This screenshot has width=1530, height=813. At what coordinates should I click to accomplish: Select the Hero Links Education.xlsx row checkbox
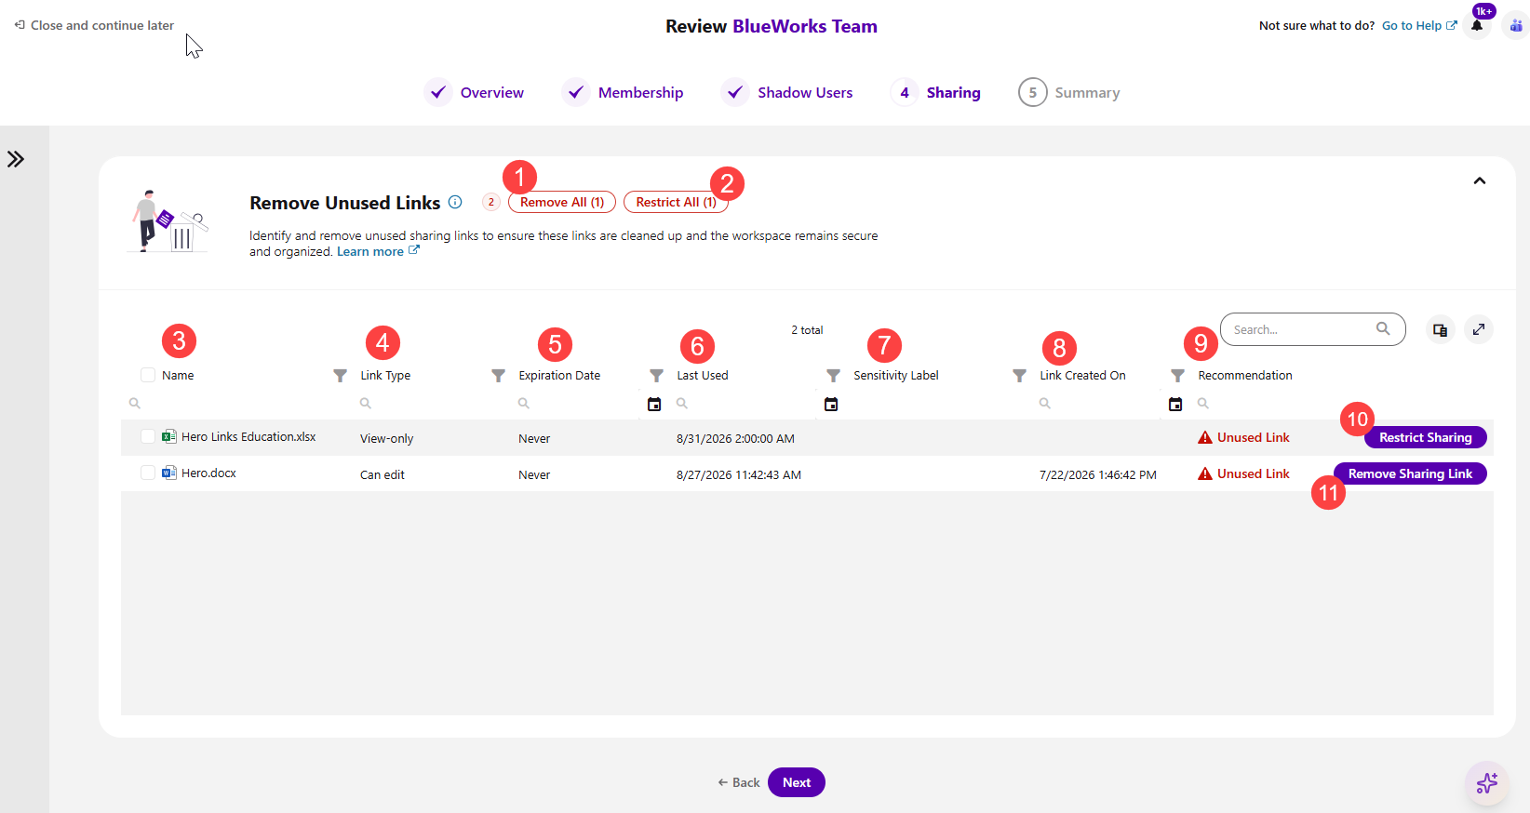(x=148, y=436)
